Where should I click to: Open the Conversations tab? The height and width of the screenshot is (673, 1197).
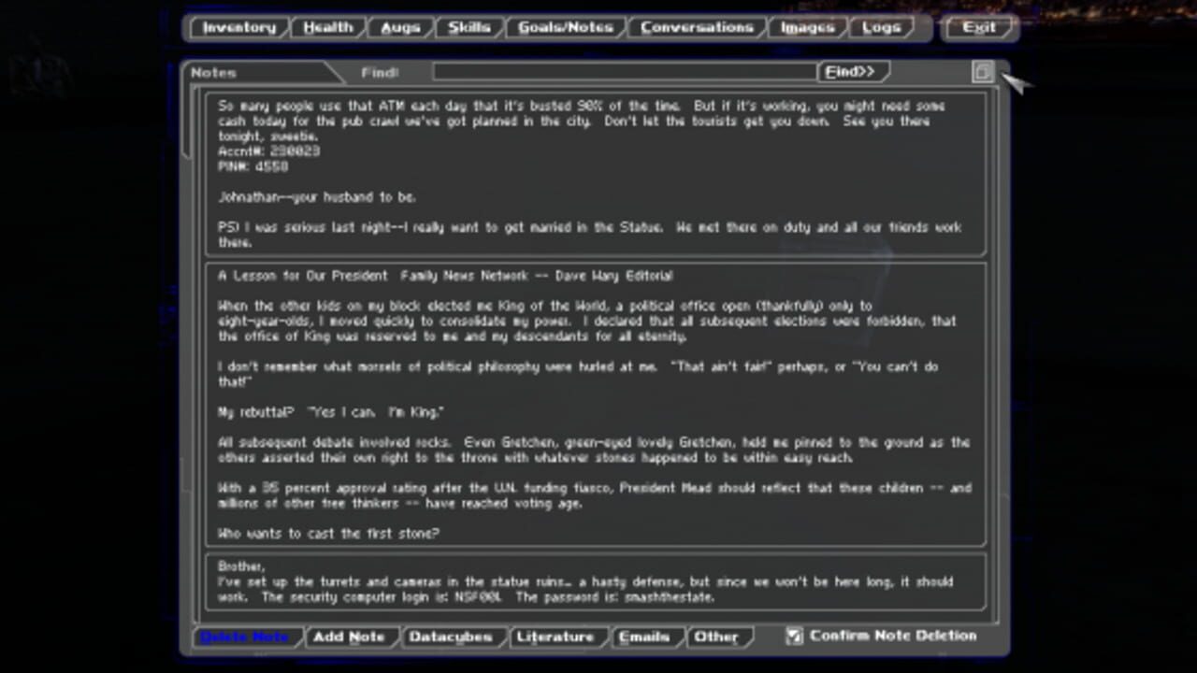pyautogui.click(x=697, y=28)
